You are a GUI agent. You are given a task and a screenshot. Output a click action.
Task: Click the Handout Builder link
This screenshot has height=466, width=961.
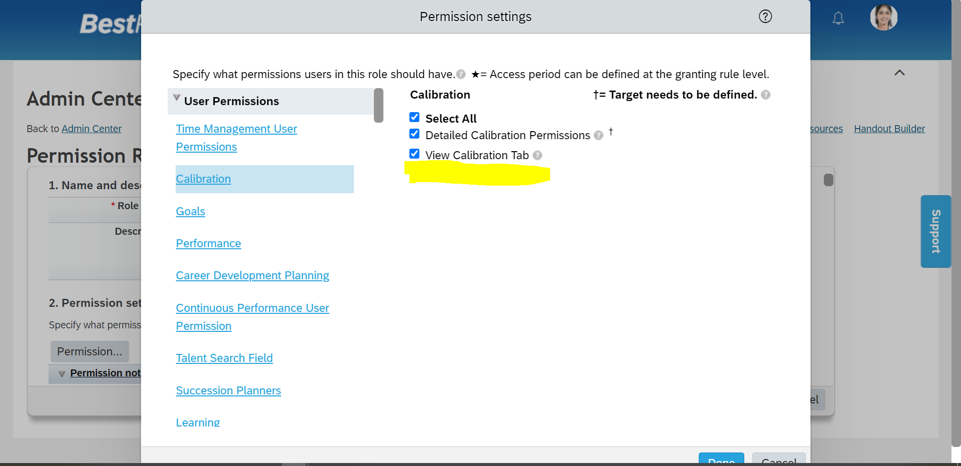pos(889,129)
